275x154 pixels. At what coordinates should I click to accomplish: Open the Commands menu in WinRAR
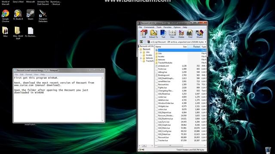(x=149, y=27)
